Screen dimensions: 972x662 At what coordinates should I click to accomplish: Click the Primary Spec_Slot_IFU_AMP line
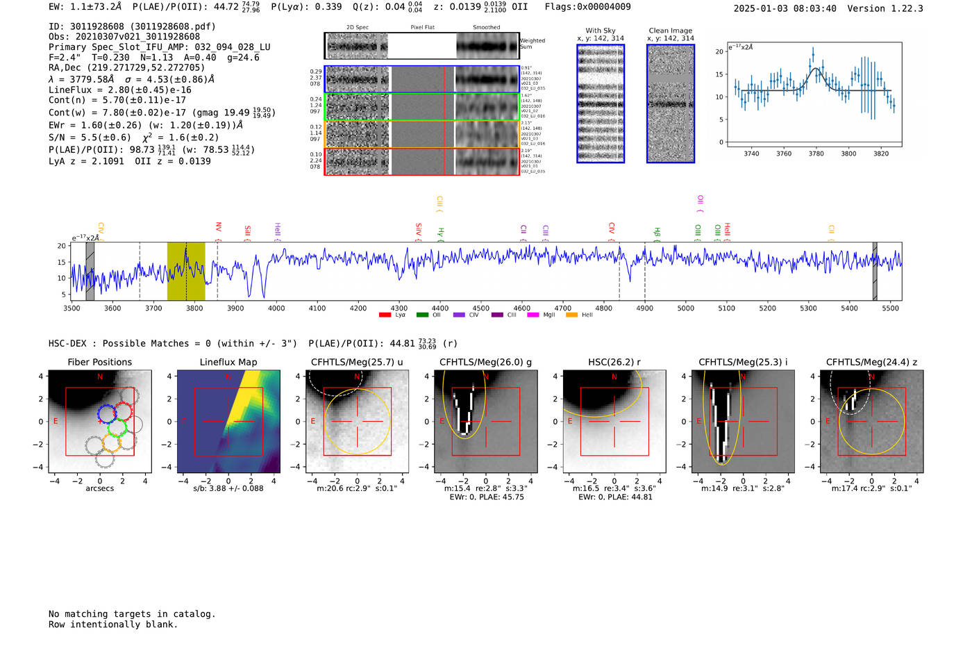point(160,47)
